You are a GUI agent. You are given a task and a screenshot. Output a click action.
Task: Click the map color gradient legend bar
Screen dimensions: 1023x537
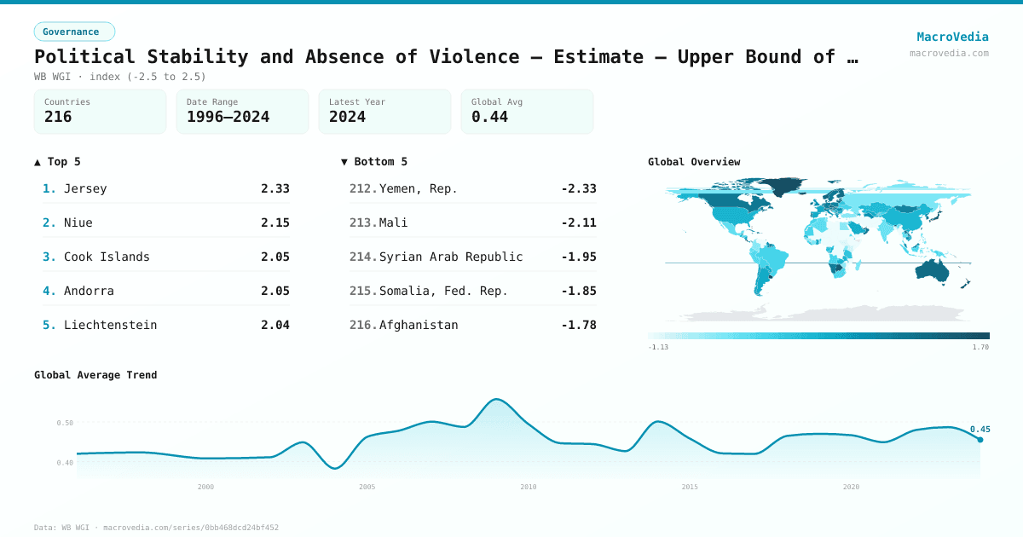818,336
